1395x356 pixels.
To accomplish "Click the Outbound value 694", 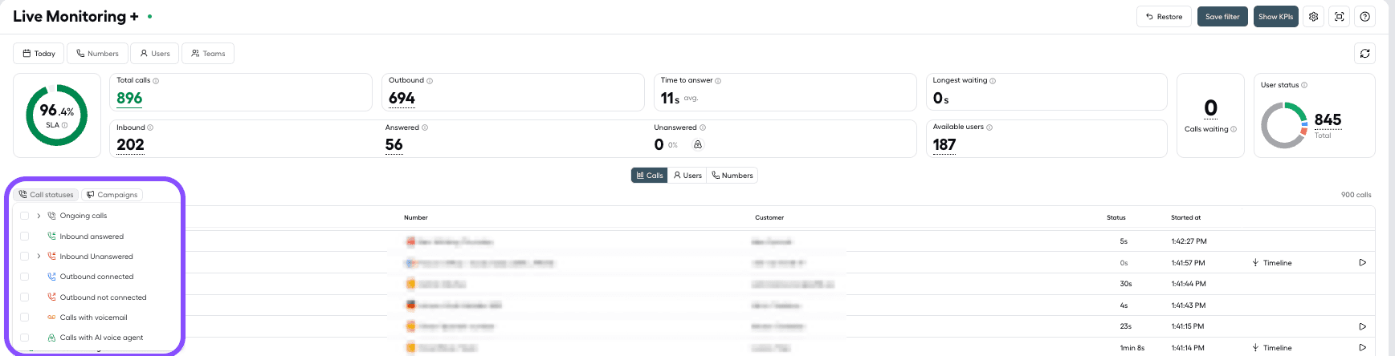I will [x=402, y=99].
